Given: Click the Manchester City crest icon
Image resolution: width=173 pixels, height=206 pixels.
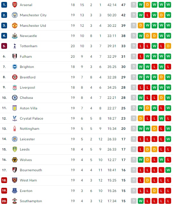Looking at the screenshot, I should (x=15, y=15).
